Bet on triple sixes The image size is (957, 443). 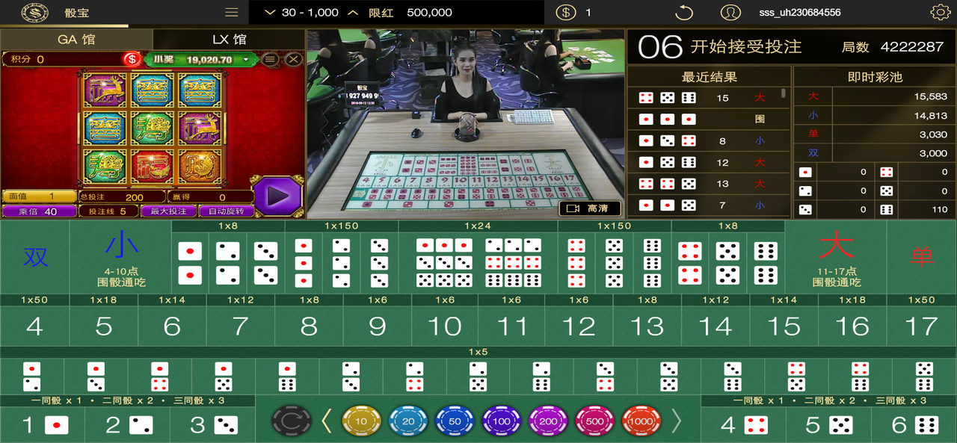652,263
